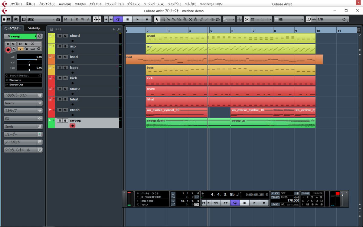Open the ファイル(F) menu
This screenshot has width=363, height=227.
16,4
